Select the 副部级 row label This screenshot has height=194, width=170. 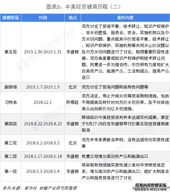(11, 87)
